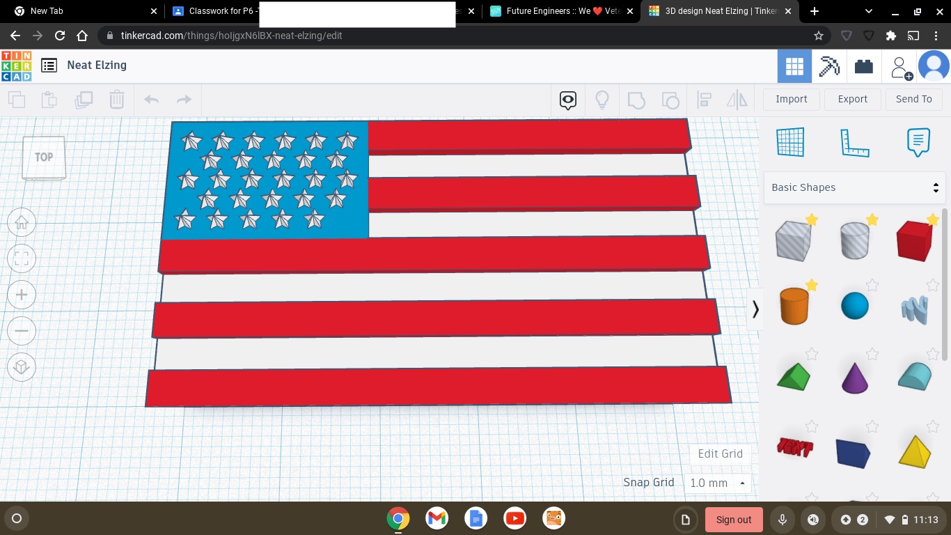Pick the purple Cone shape
Image resolution: width=951 pixels, height=535 pixels.
pos(855,377)
